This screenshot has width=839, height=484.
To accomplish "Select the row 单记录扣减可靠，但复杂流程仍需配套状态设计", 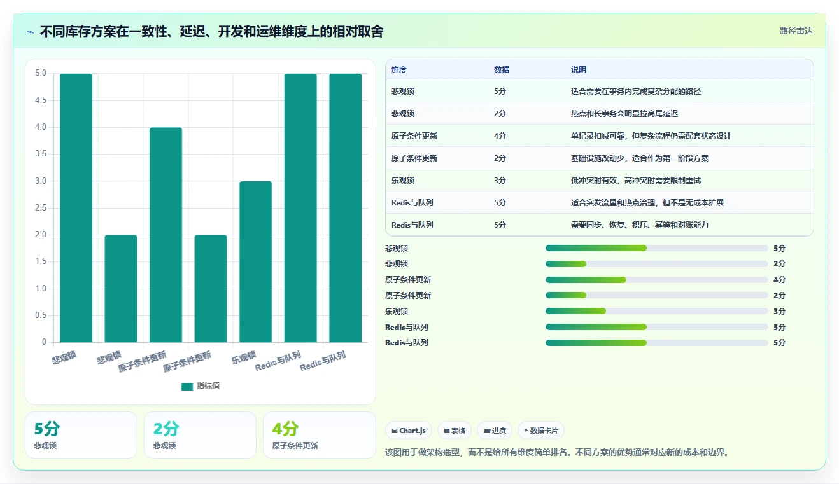I will click(x=599, y=135).
